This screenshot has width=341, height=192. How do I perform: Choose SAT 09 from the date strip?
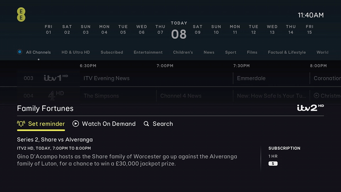click(197, 30)
